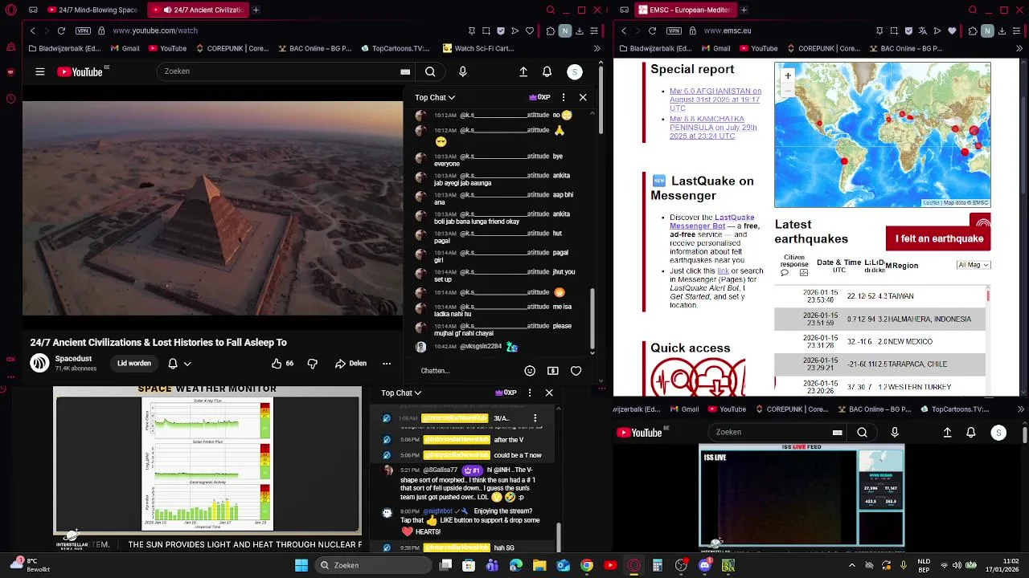Switch to 24/7 Mind-Blowing Space tab
The height and width of the screenshot is (578, 1029).
click(x=92, y=10)
